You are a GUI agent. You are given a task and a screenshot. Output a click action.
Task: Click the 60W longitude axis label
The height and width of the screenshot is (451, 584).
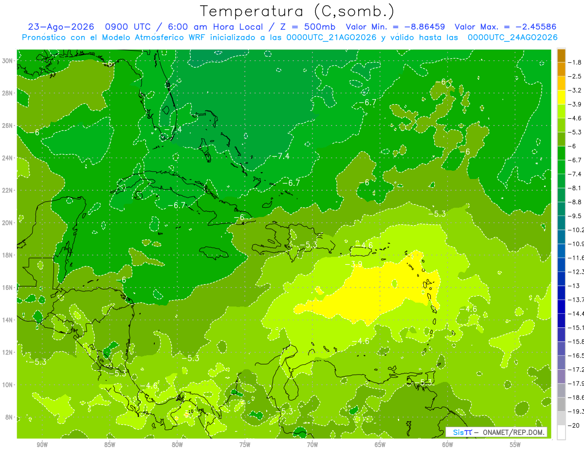click(x=448, y=445)
